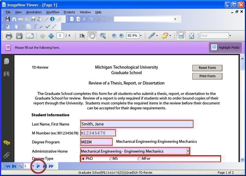Select the checkmark annotation tool

[x=48, y=27]
